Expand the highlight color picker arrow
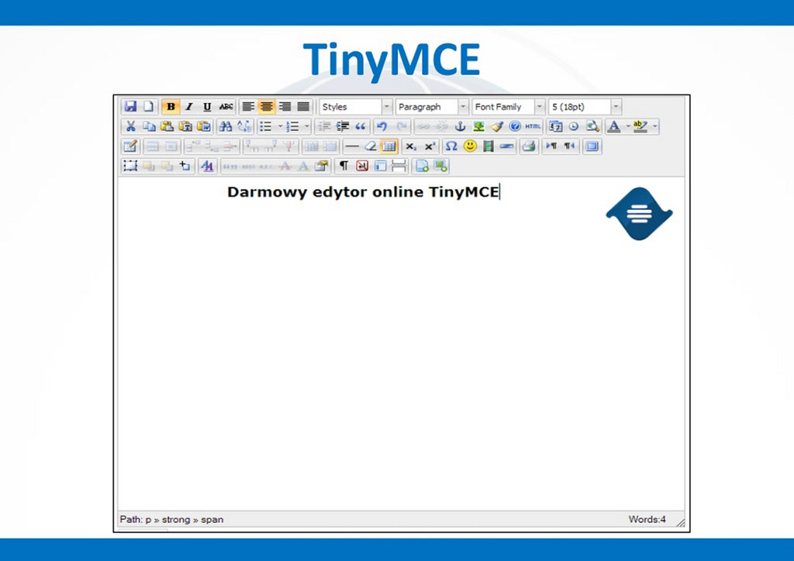 654,126
